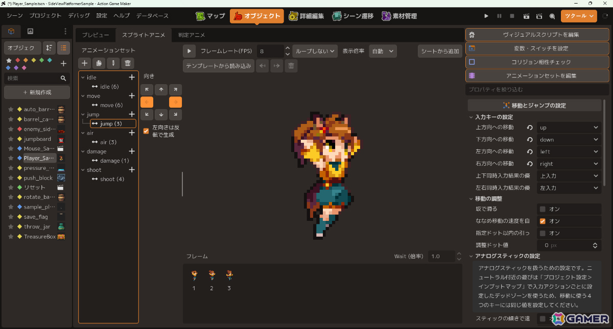Filter objects by purple diamond tag

(16, 67)
